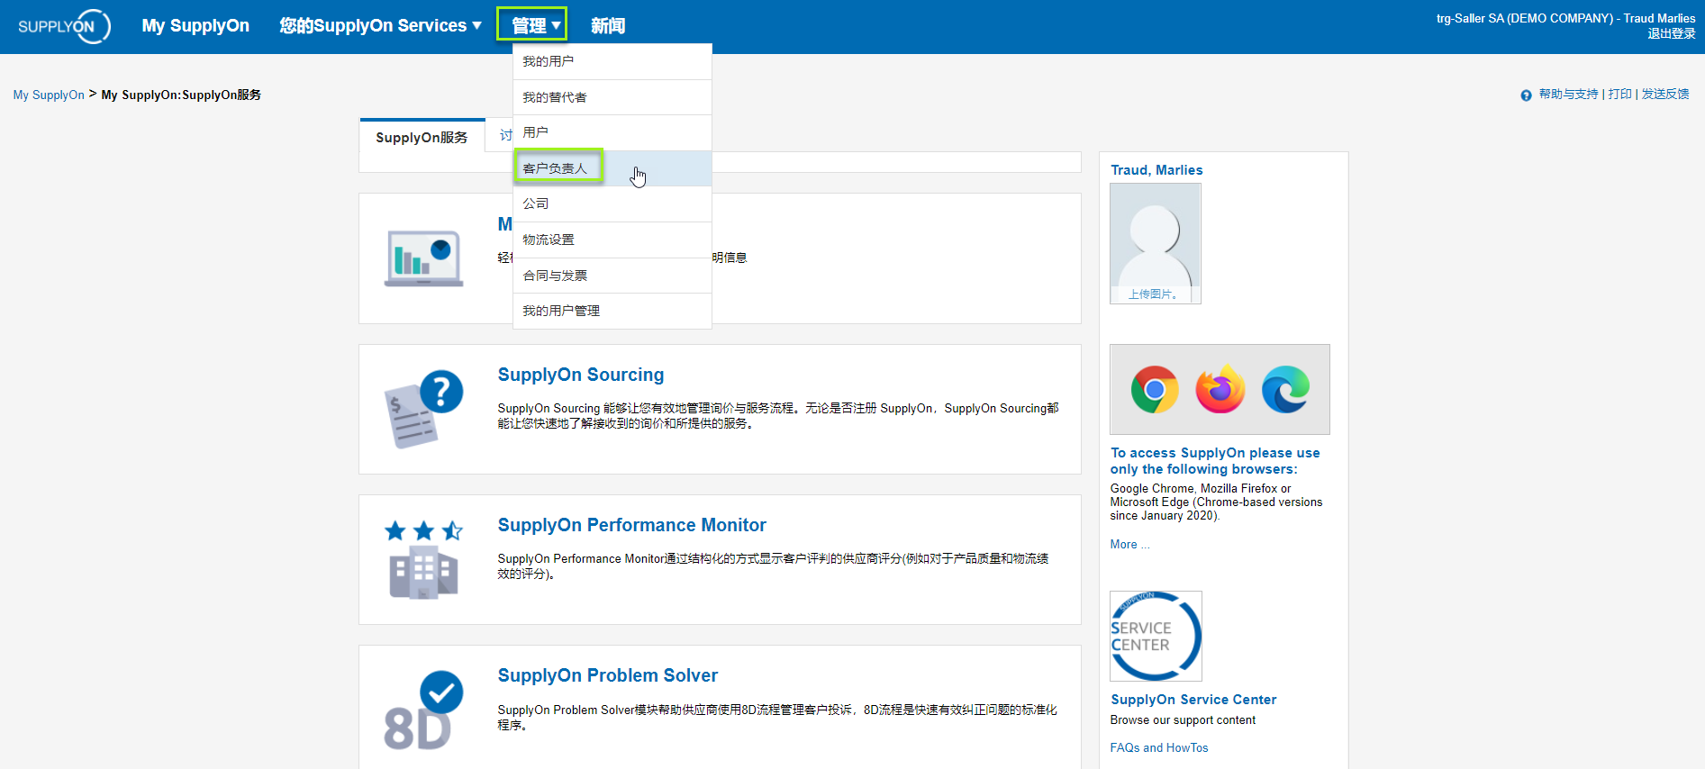Click the 'Google Chrome, Mozilla Firefox' browser note
Viewport: 1705px width, 769px height.
[1216, 502]
